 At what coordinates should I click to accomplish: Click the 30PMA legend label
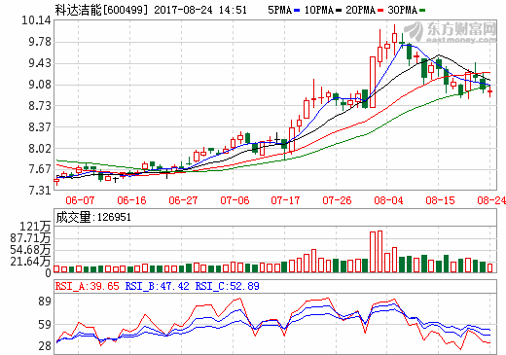403,10
